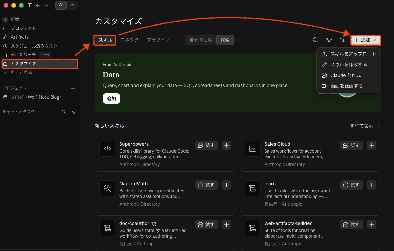Add the doc-coauthoring skill with plus
The image size is (394, 251).
226,225
